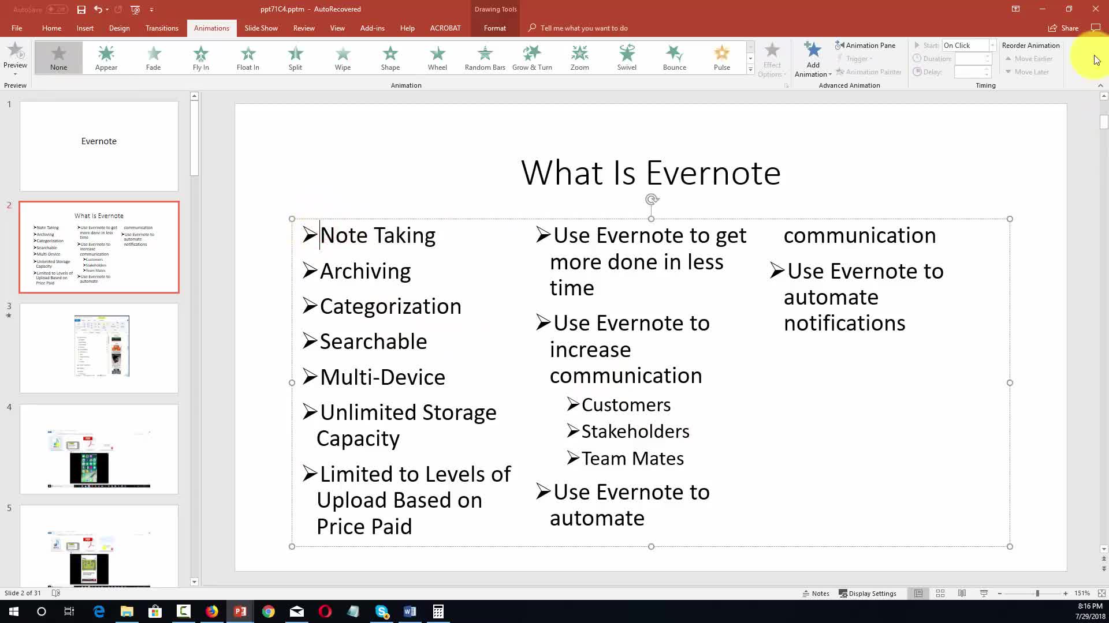The image size is (1109, 623).
Task: Open the Animation Pane
Action: point(865,45)
